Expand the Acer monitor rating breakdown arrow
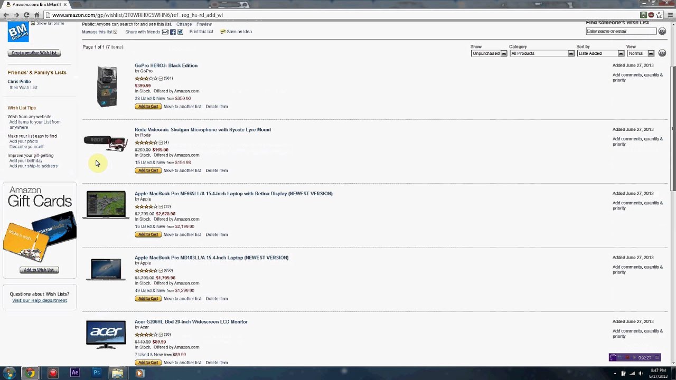The height and width of the screenshot is (380, 676). tap(161, 335)
